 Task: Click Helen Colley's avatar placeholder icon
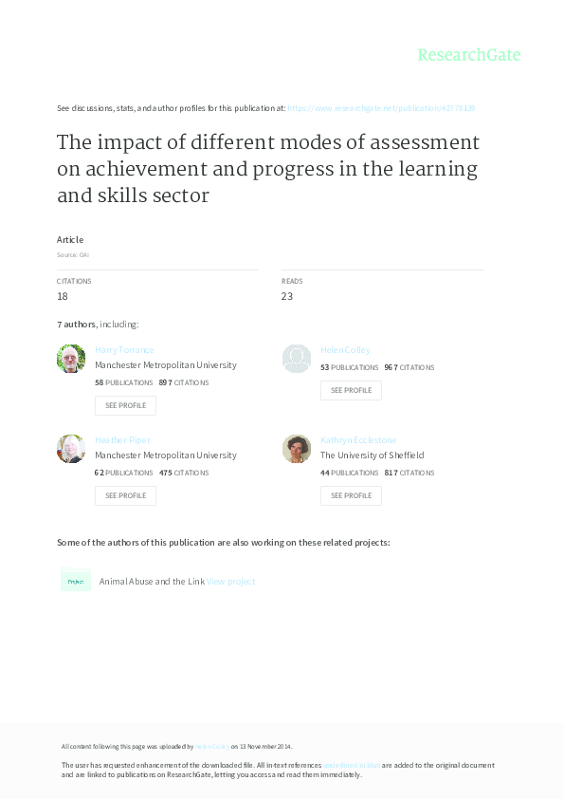pos(297,358)
